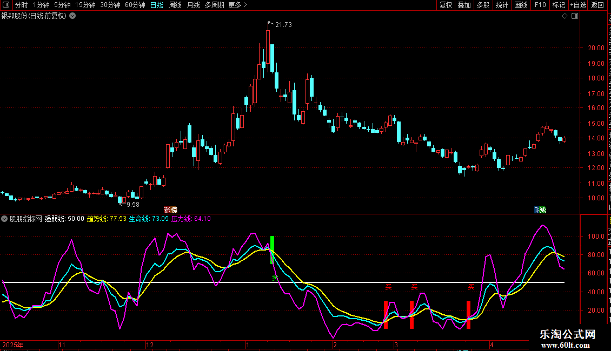Click the 14.00 price axis label

coord(596,138)
